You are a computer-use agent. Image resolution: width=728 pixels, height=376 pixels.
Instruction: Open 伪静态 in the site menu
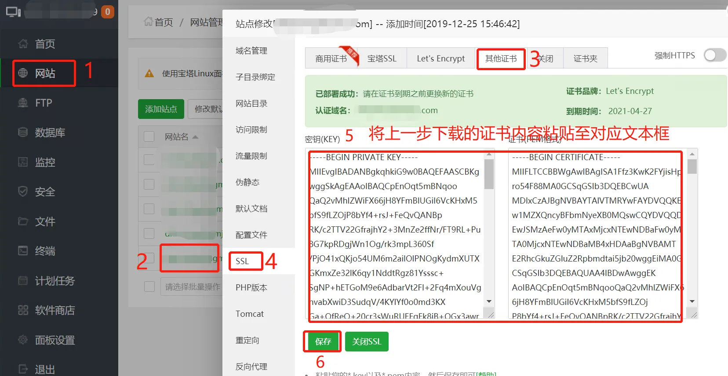pos(248,182)
